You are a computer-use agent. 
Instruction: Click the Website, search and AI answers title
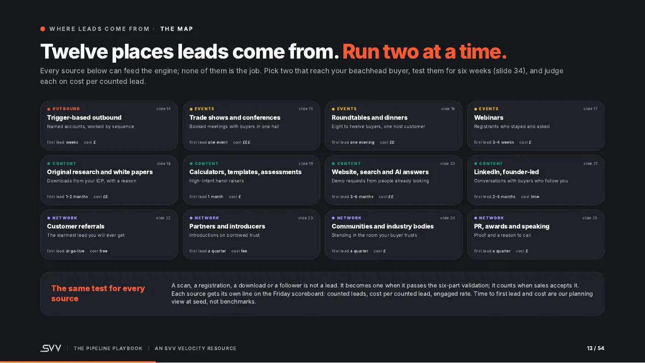(380, 172)
